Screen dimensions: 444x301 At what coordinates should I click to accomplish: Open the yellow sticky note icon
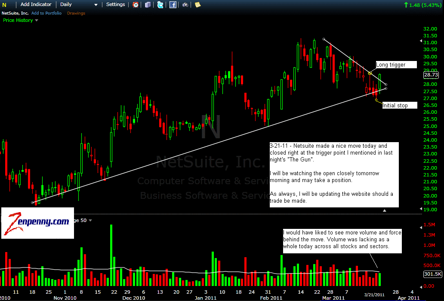click(197, 5)
